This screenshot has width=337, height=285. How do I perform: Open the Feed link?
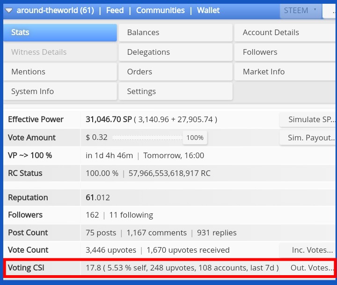[115, 10]
